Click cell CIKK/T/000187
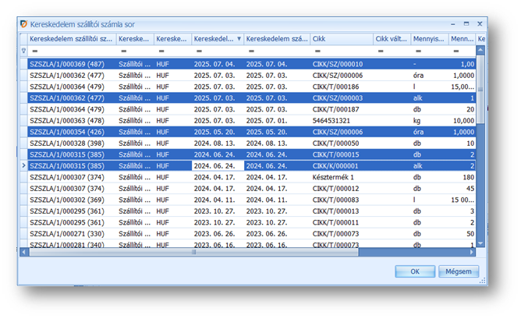Viewport: 521px width, 319px height. coord(342,109)
